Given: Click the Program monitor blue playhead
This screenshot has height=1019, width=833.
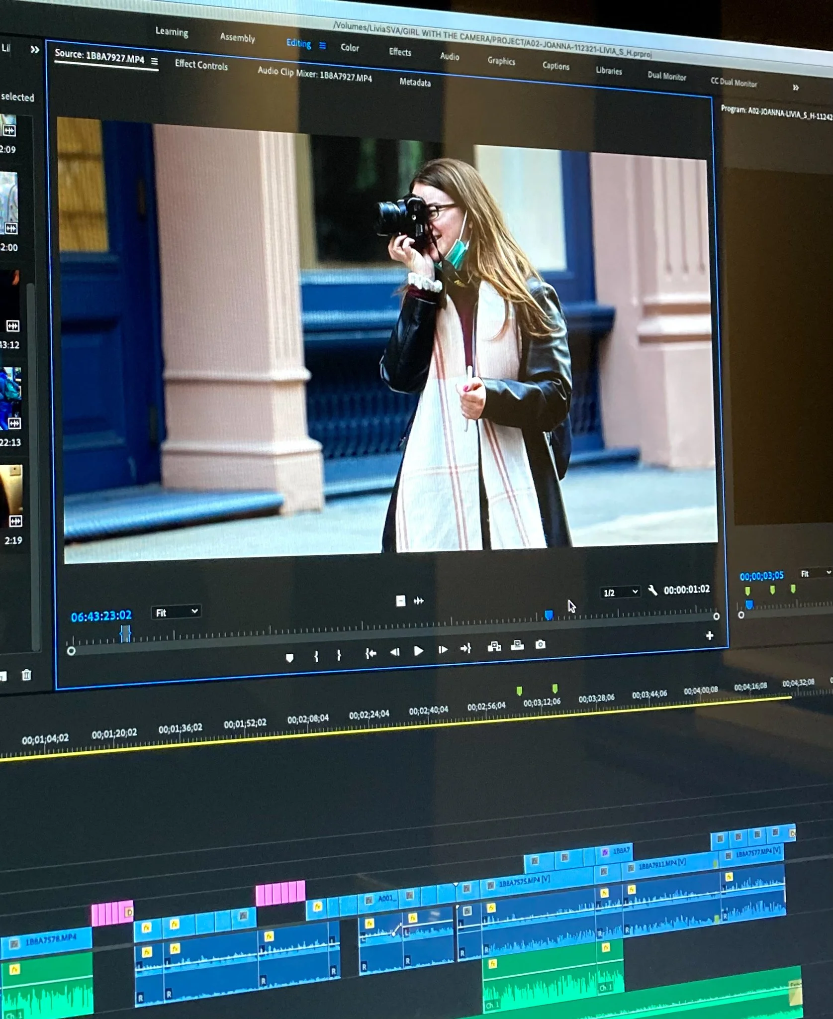Looking at the screenshot, I should 749,605.
